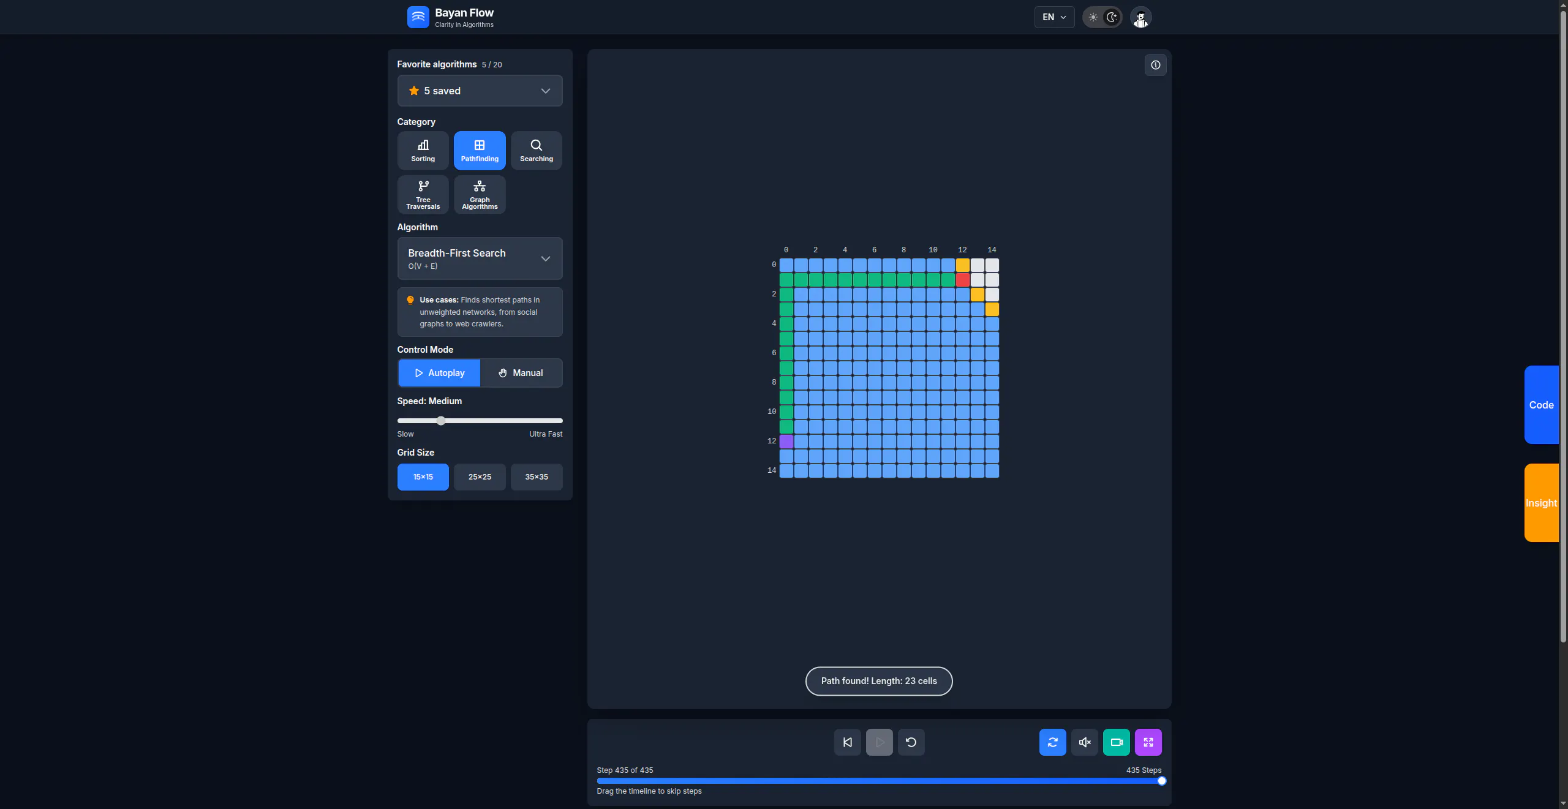Click the purple start cell in grid
This screenshot has height=809, width=1568.
coord(786,442)
